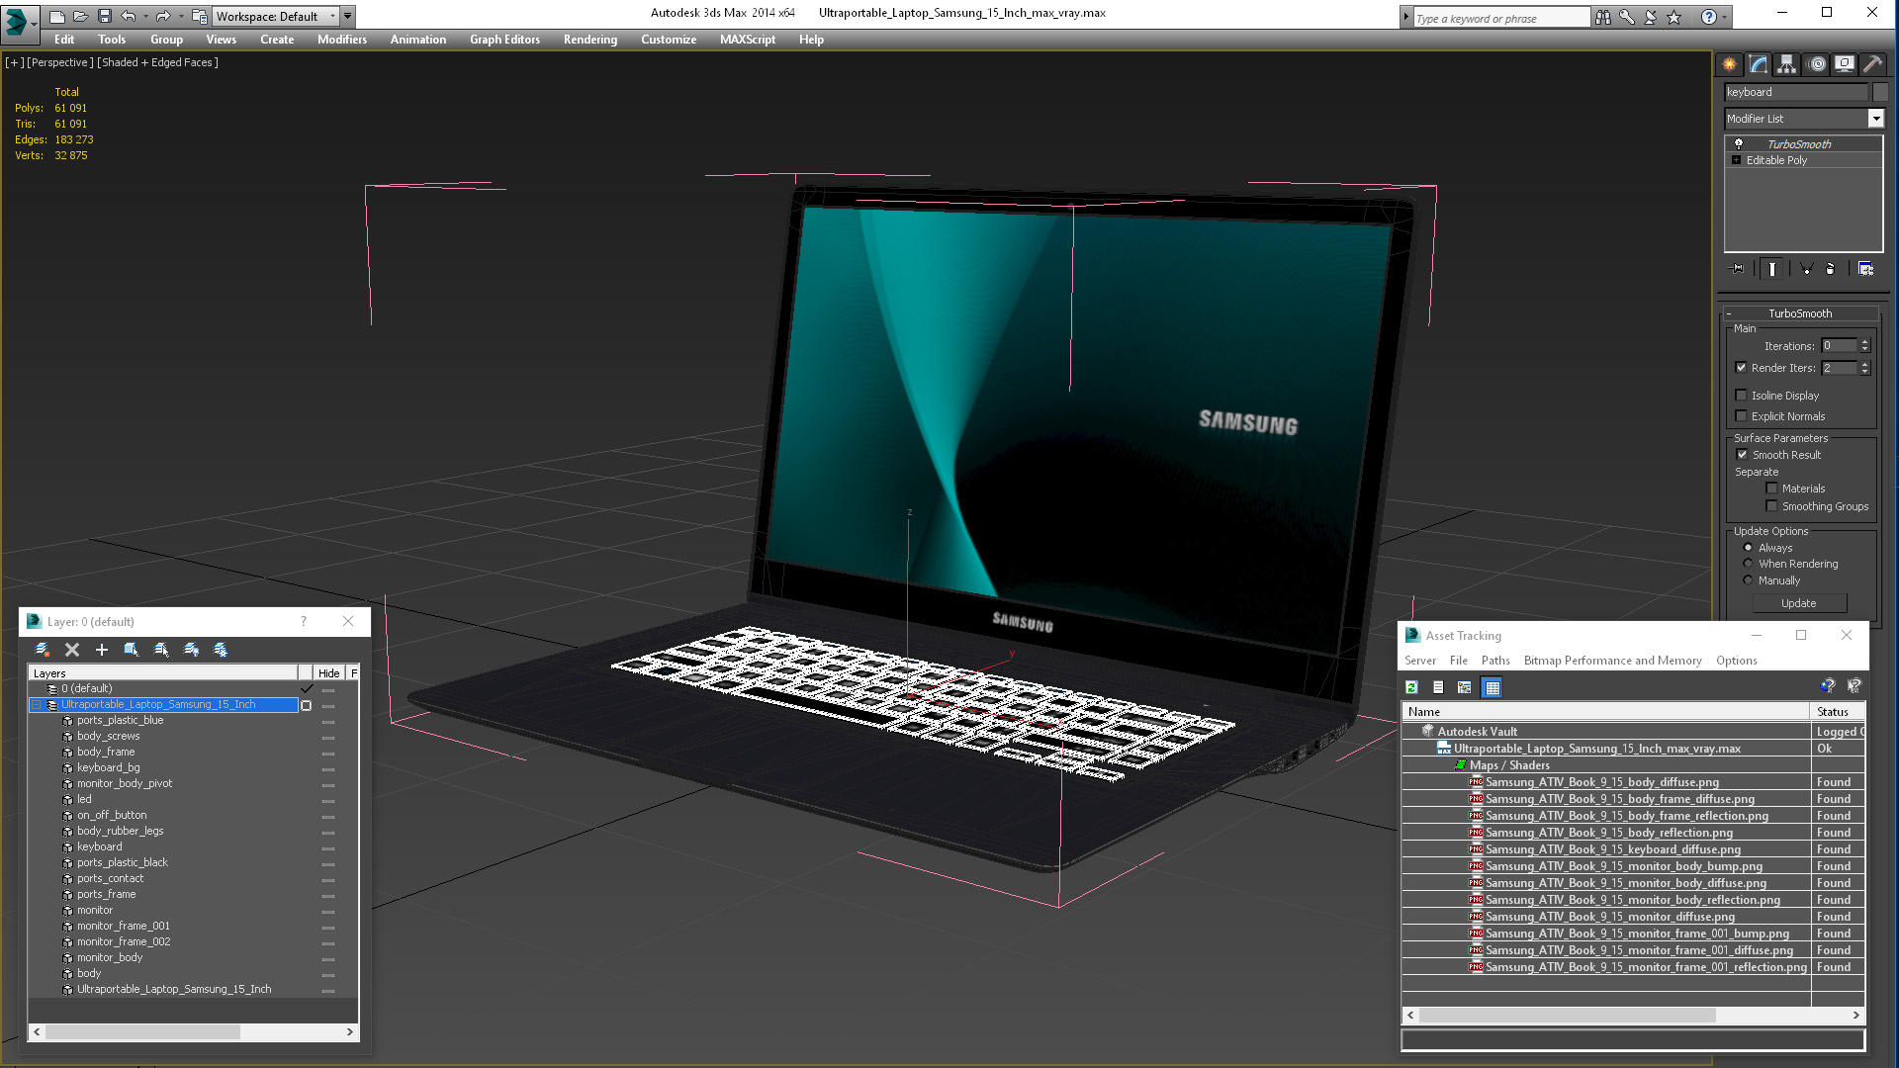Expand the info center search arrow

(1405, 18)
